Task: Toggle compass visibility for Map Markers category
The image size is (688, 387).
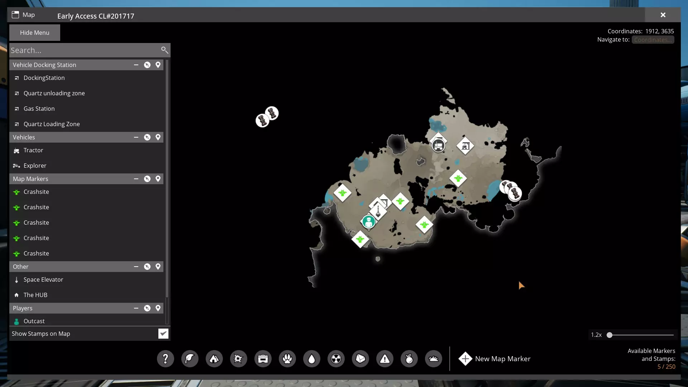Action: tap(147, 179)
